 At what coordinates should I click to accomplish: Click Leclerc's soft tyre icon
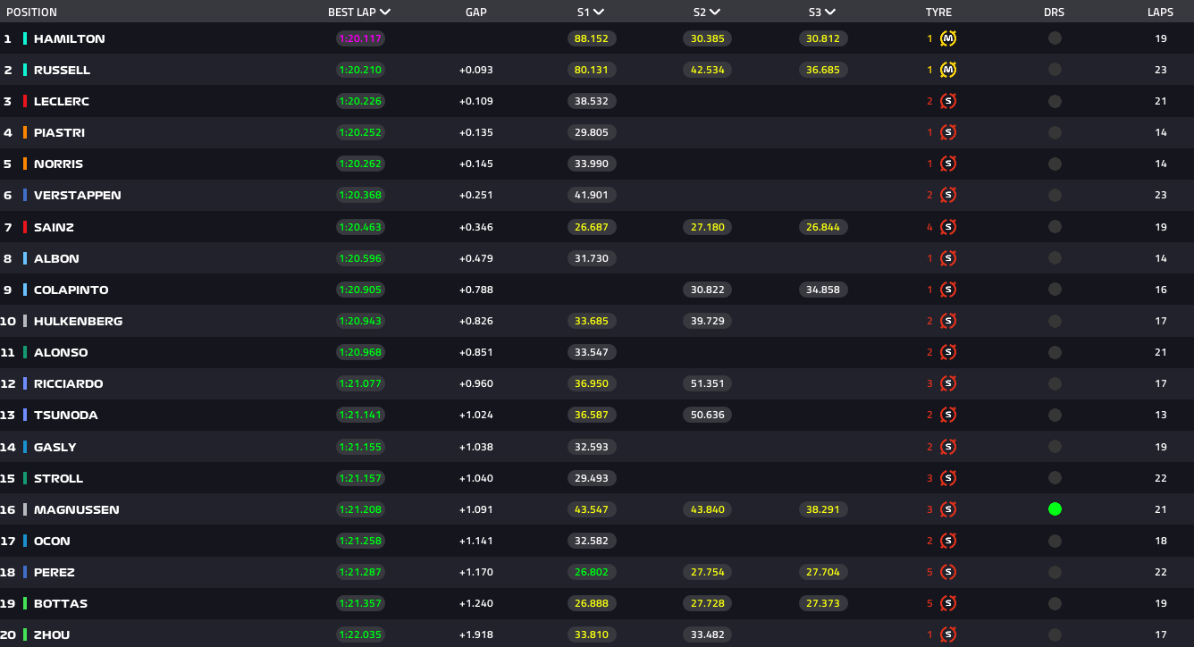[x=948, y=101]
